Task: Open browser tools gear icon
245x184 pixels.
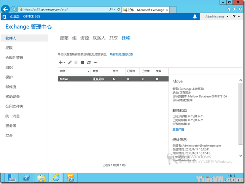Action: pos(240,9)
